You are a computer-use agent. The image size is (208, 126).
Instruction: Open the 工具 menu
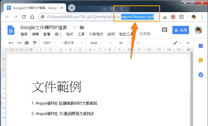(81, 34)
